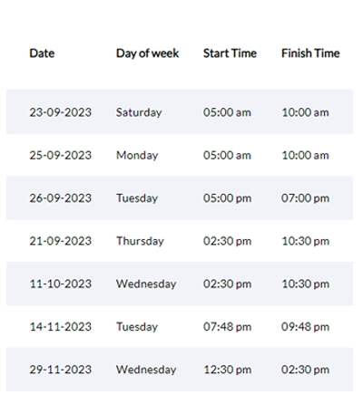The width and height of the screenshot is (363, 414).
Task: Click the Day of week column header
Action: (147, 53)
